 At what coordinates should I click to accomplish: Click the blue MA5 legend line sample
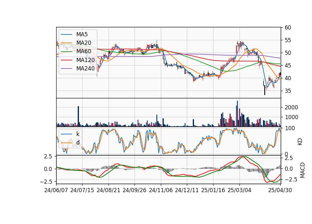click(66, 34)
